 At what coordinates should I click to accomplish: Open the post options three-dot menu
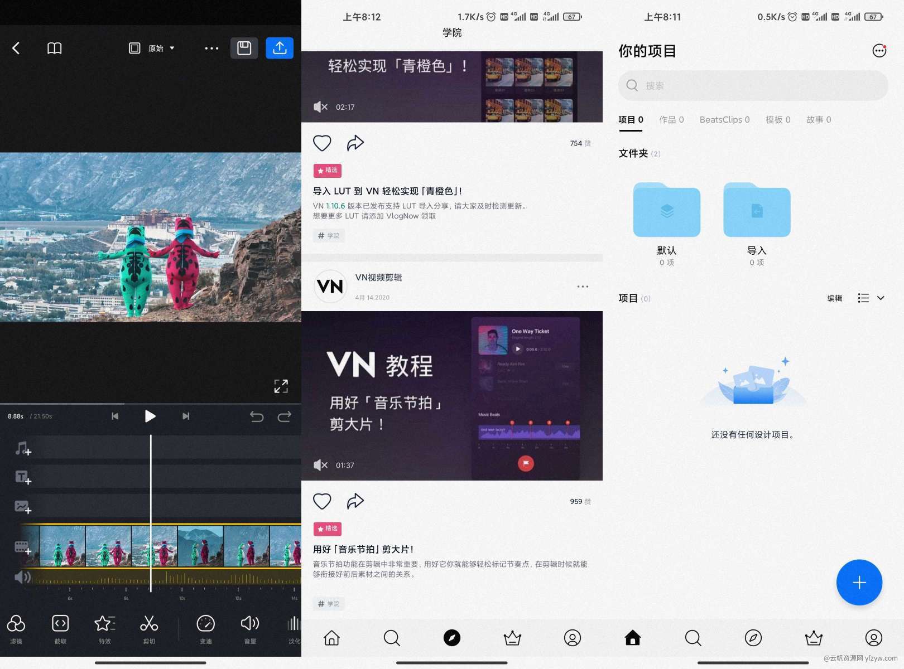(x=583, y=287)
